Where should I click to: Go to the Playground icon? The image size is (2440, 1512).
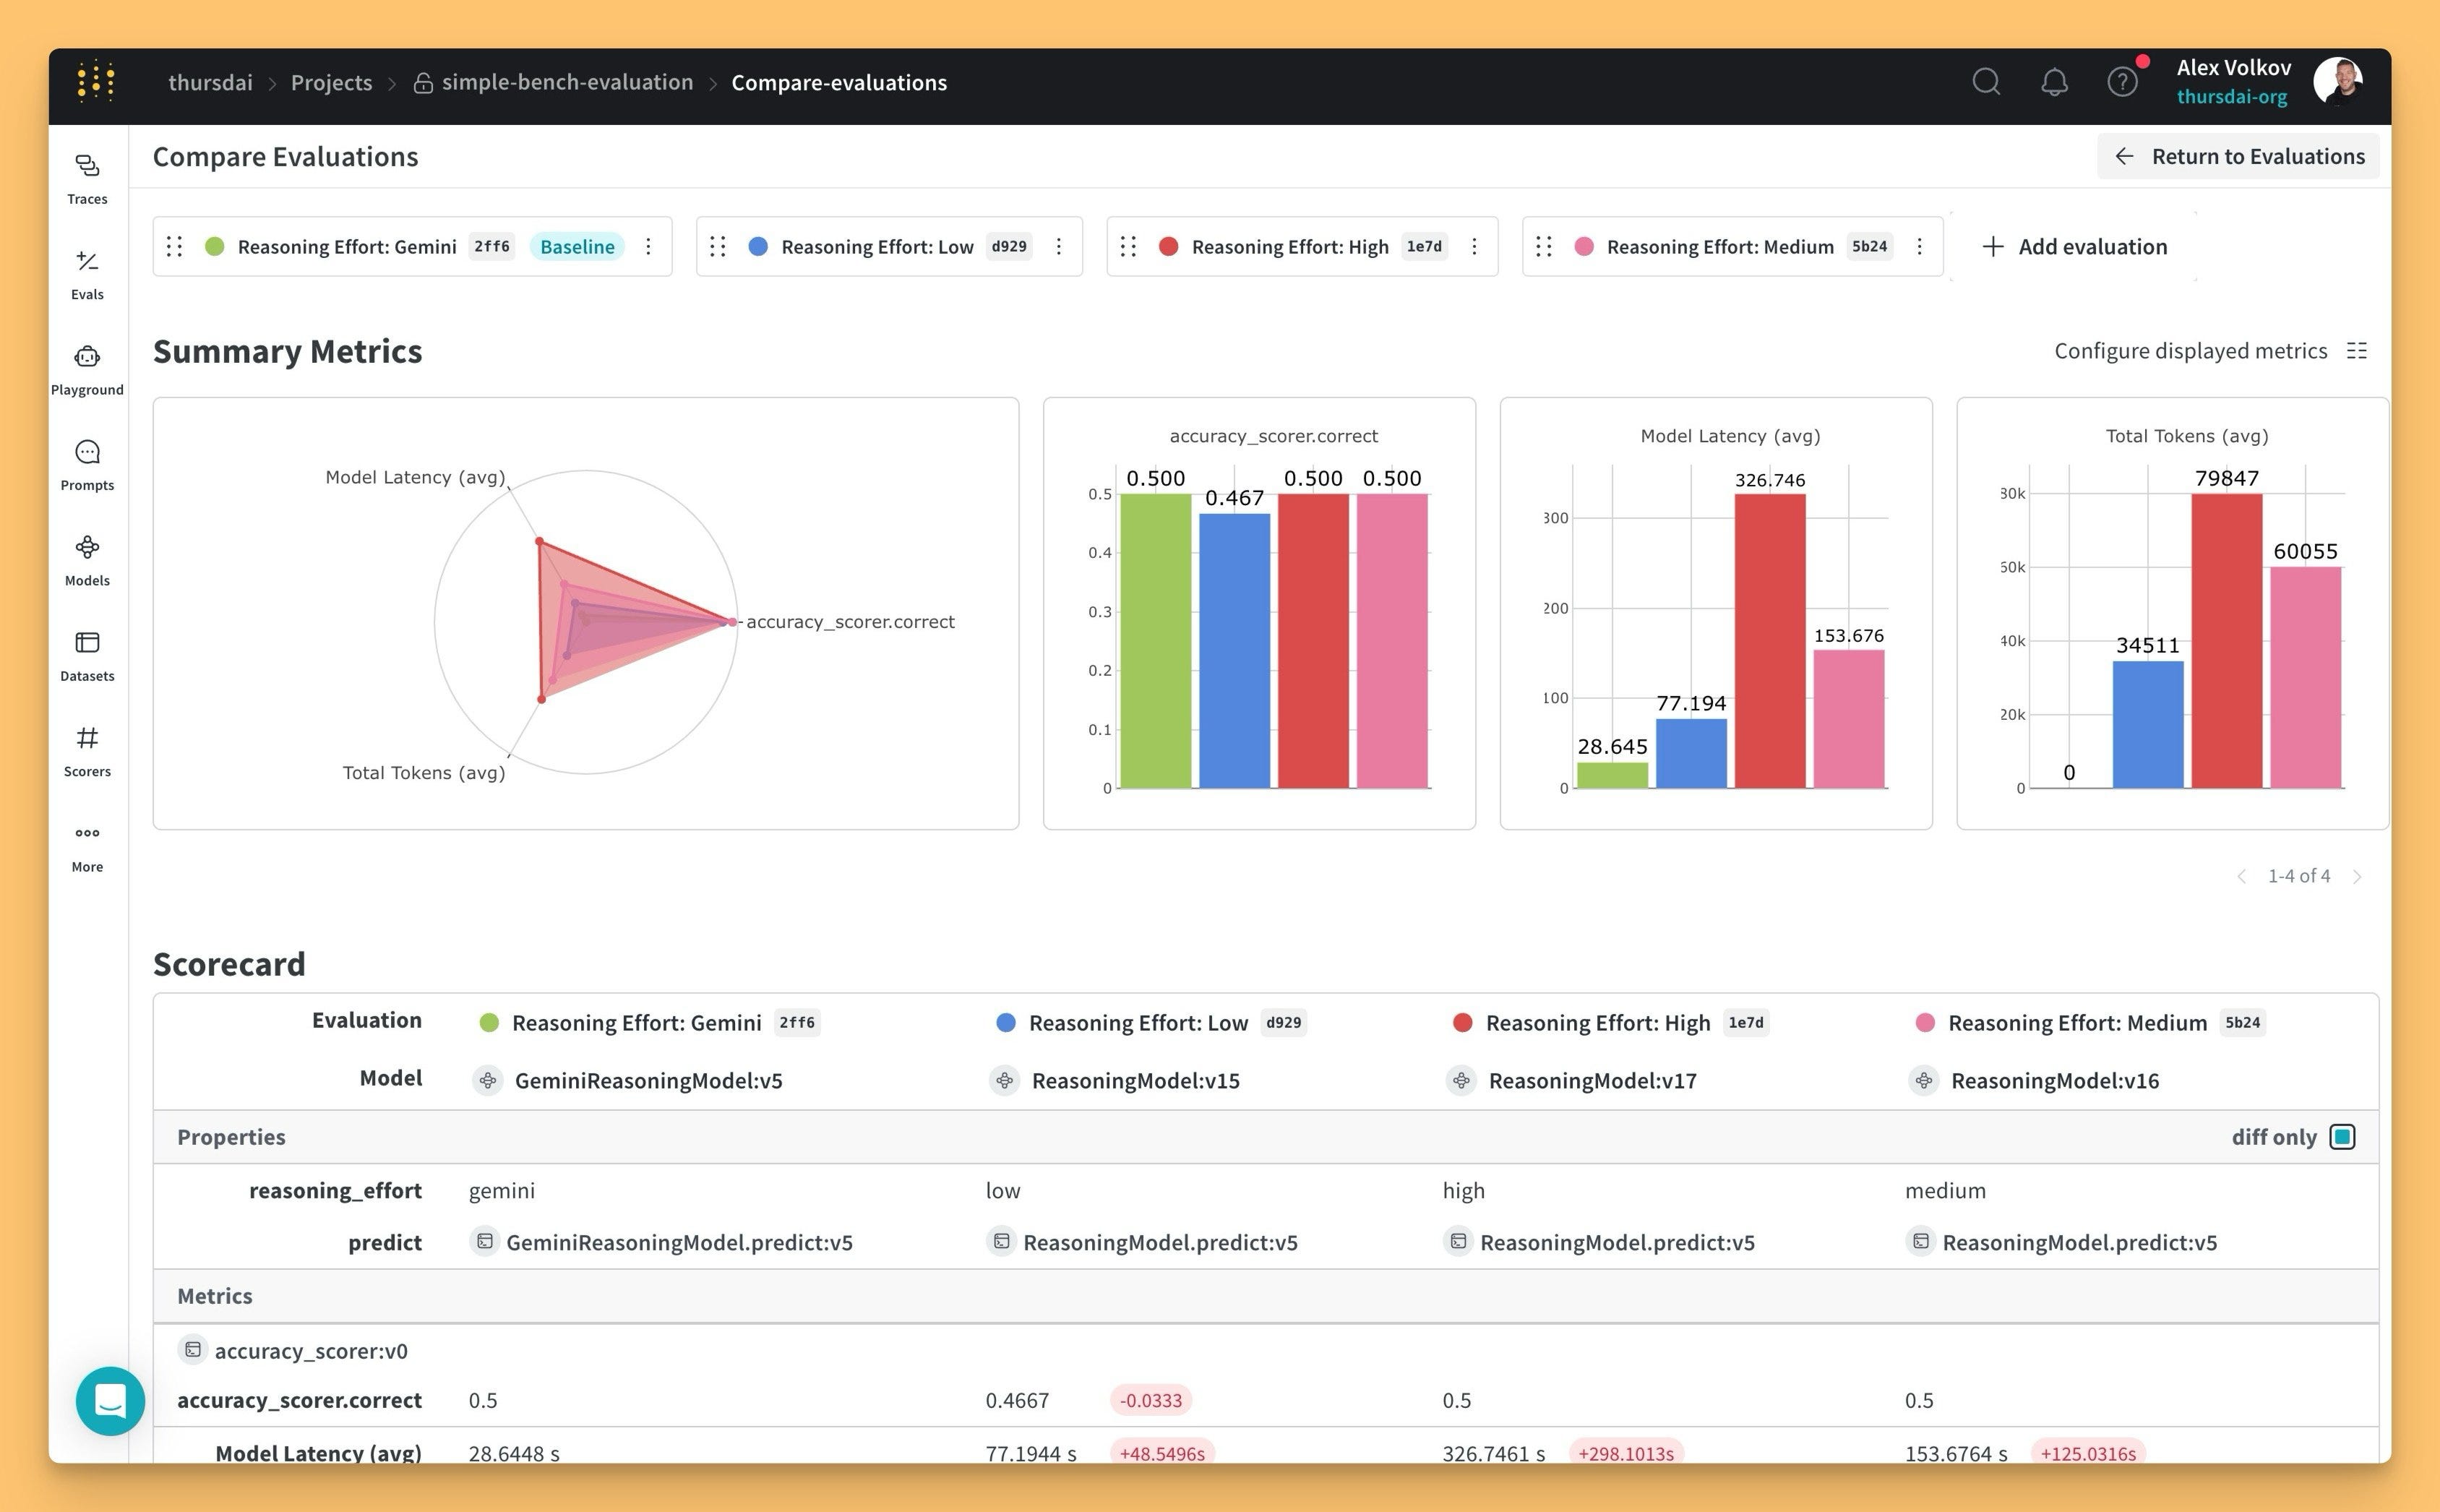coord(87,357)
